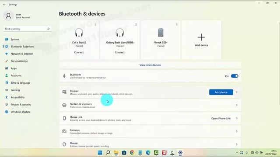Focus the Find a setting search box

click(27, 29)
